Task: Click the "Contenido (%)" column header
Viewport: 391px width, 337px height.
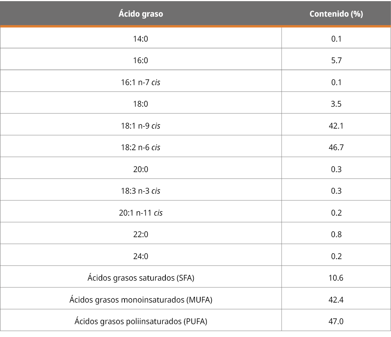Action: pos(336,14)
